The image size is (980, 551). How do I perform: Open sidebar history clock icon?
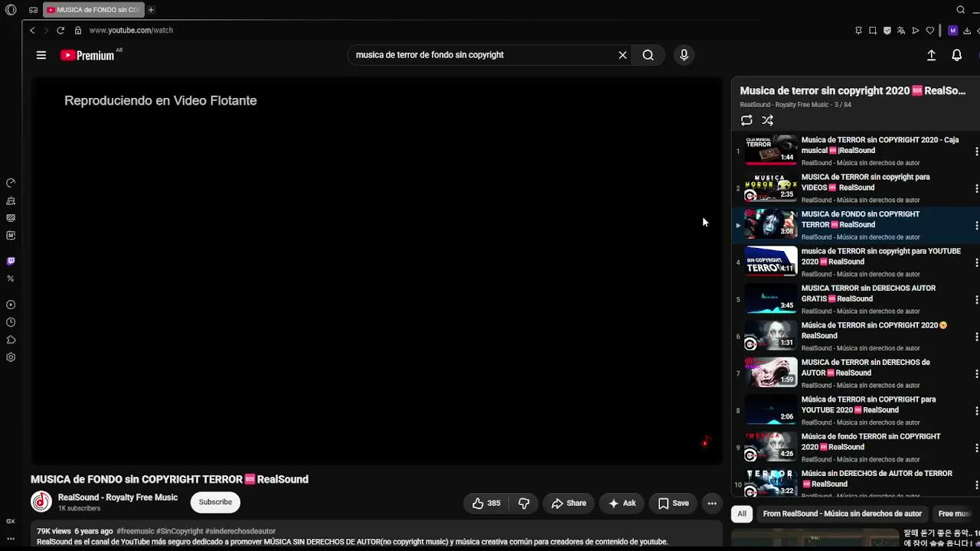(x=11, y=322)
